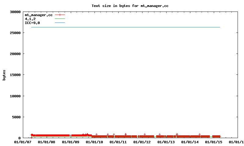Click the horizontal gray line near 26000 bytes

pyautogui.click(x=125, y=27)
